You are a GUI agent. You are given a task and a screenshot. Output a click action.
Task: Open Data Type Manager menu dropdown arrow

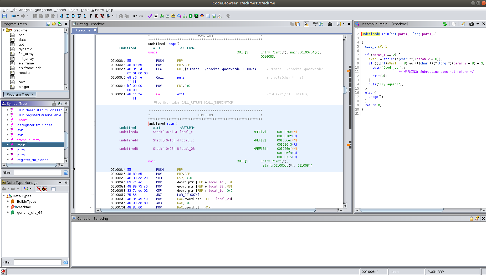[60, 183]
